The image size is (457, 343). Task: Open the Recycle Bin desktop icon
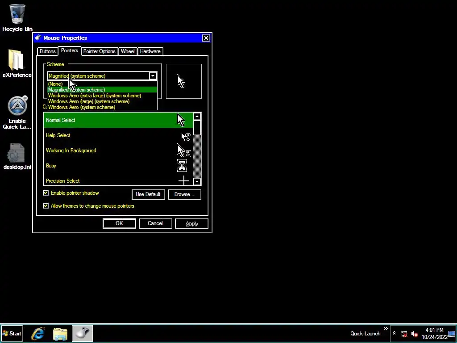(x=17, y=17)
